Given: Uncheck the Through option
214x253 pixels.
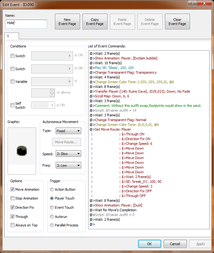Looking at the screenshot, I should (13, 217).
